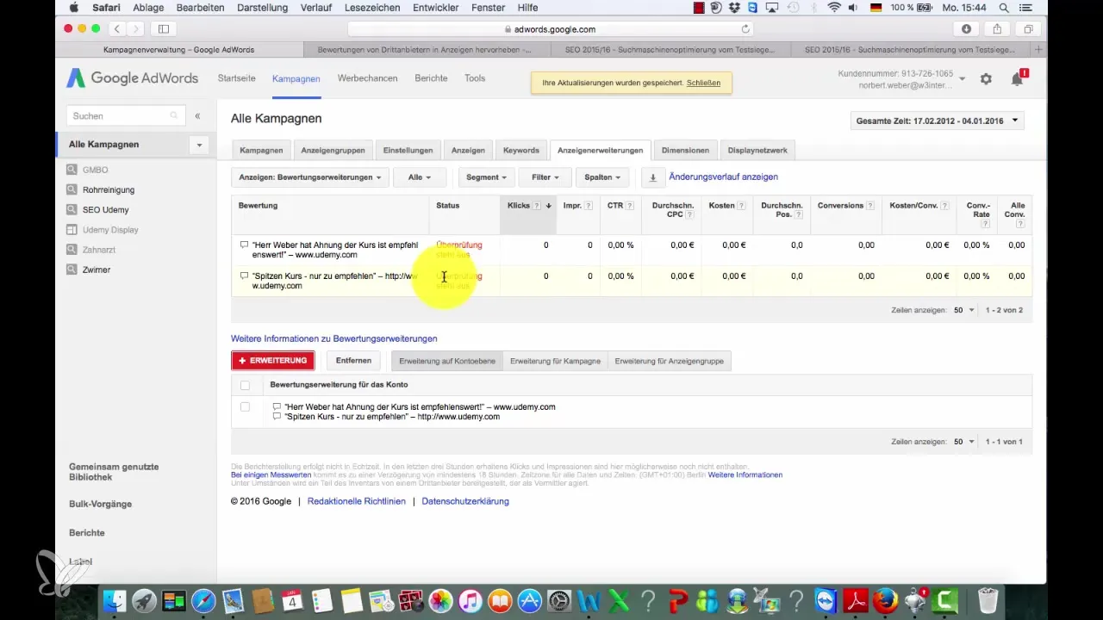Open the Spalten dropdown
The height and width of the screenshot is (620, 1103).
(602, 177)
